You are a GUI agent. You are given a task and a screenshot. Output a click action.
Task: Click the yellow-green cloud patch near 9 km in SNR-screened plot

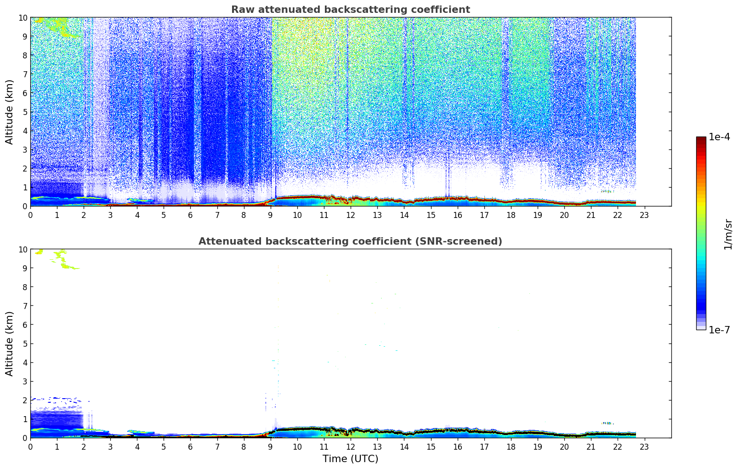[x=69, y=266]
